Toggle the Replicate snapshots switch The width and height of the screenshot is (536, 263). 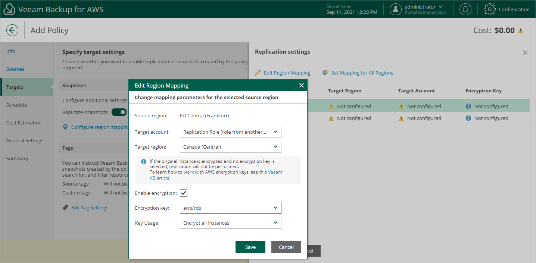click(x=119, y=112)
